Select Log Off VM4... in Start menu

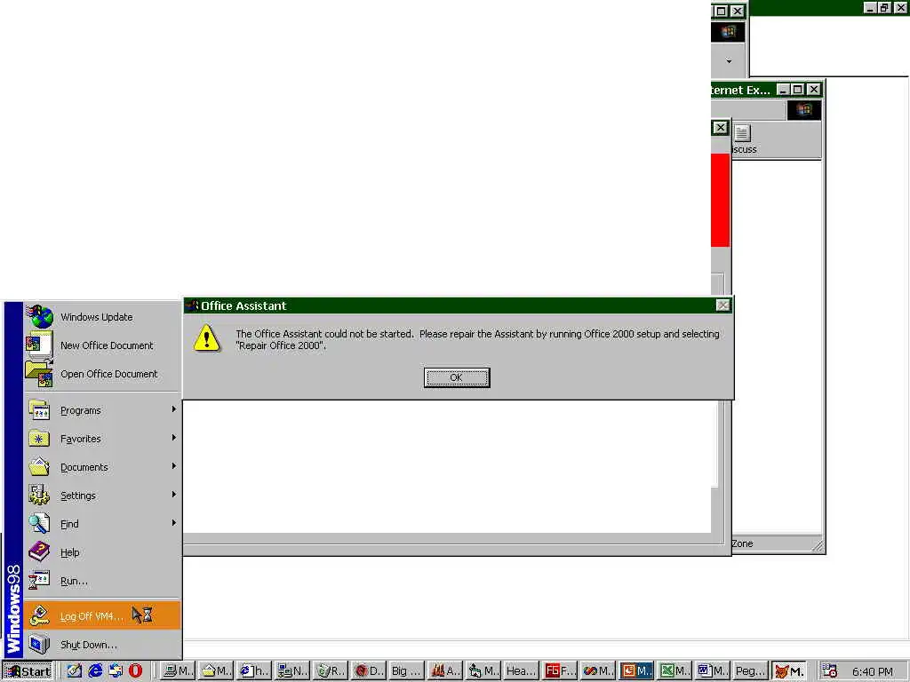(102, 616)
